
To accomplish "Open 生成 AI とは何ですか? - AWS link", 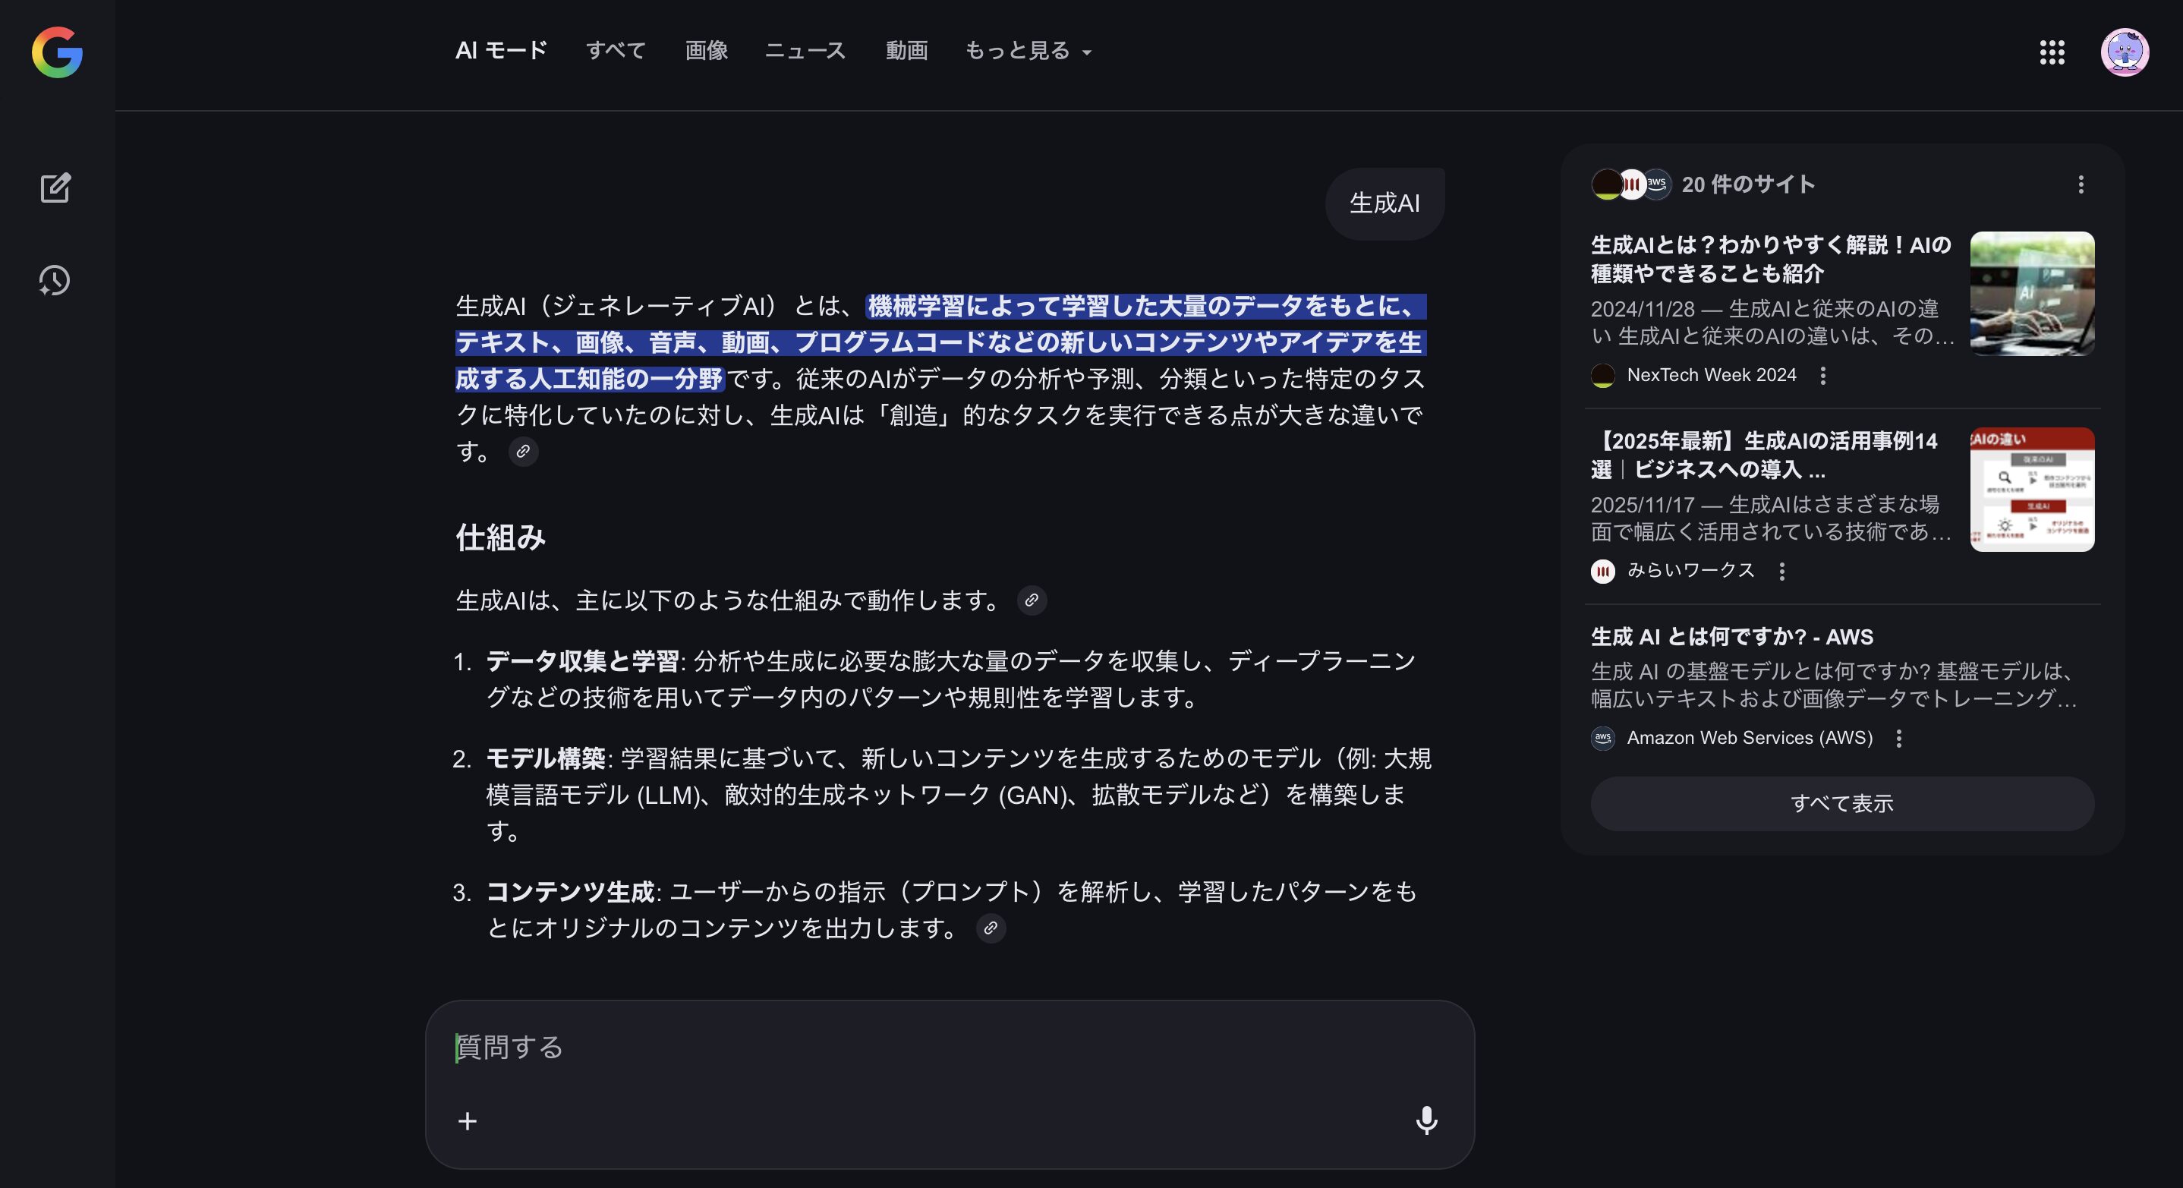I will click(1731, 636).
